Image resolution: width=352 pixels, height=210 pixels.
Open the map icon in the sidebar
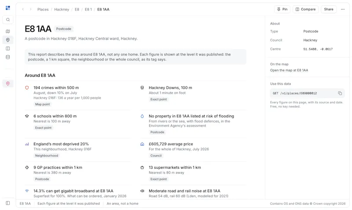tap(8, 32)
